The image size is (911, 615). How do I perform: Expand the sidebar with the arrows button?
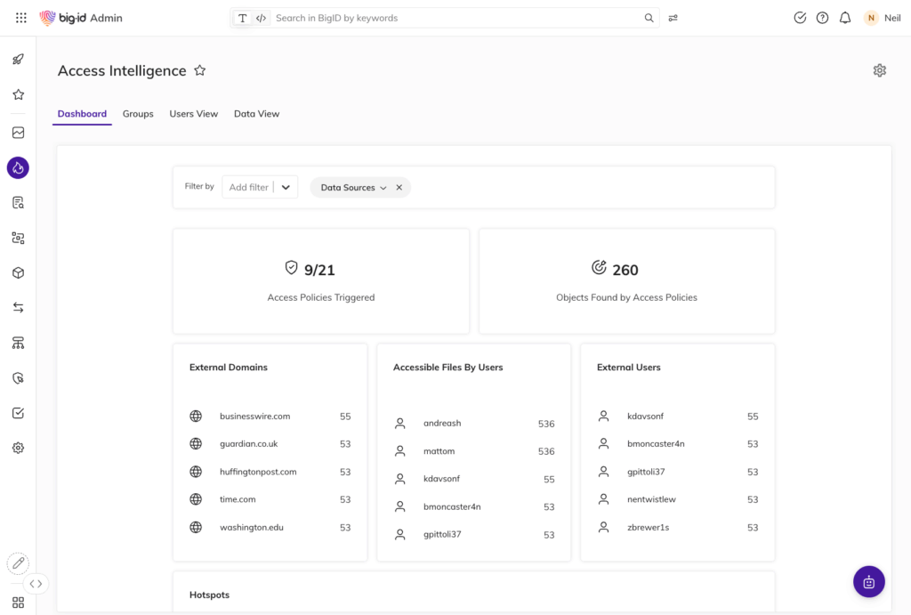(x=36, y=584)
